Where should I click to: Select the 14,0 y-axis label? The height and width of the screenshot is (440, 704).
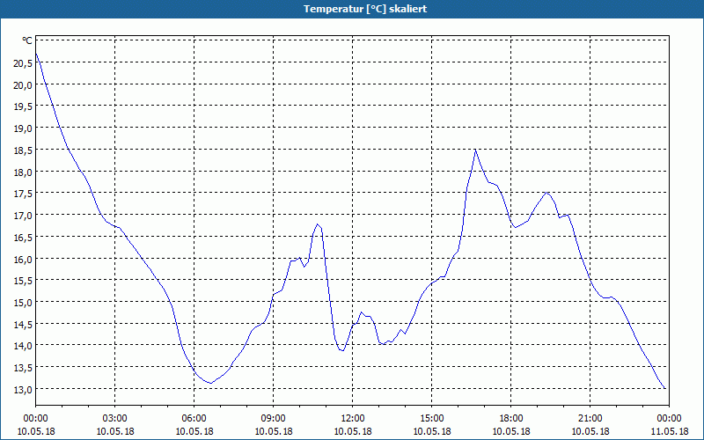23,346
